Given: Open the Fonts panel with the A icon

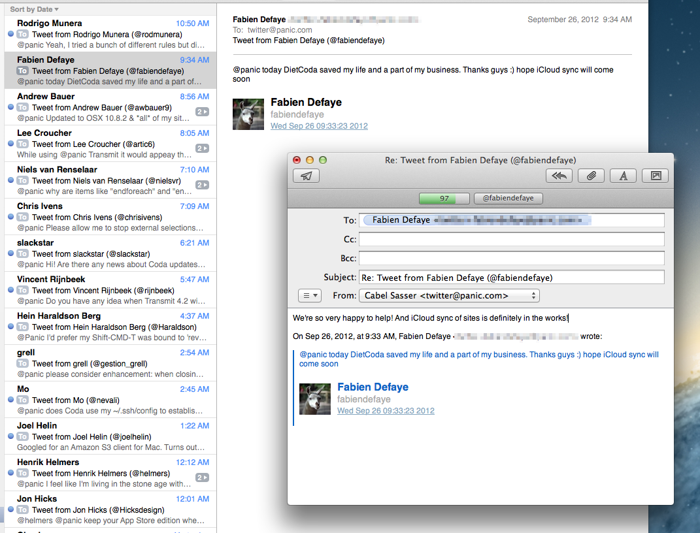Looking at the screenshot, I should (623, 176).
